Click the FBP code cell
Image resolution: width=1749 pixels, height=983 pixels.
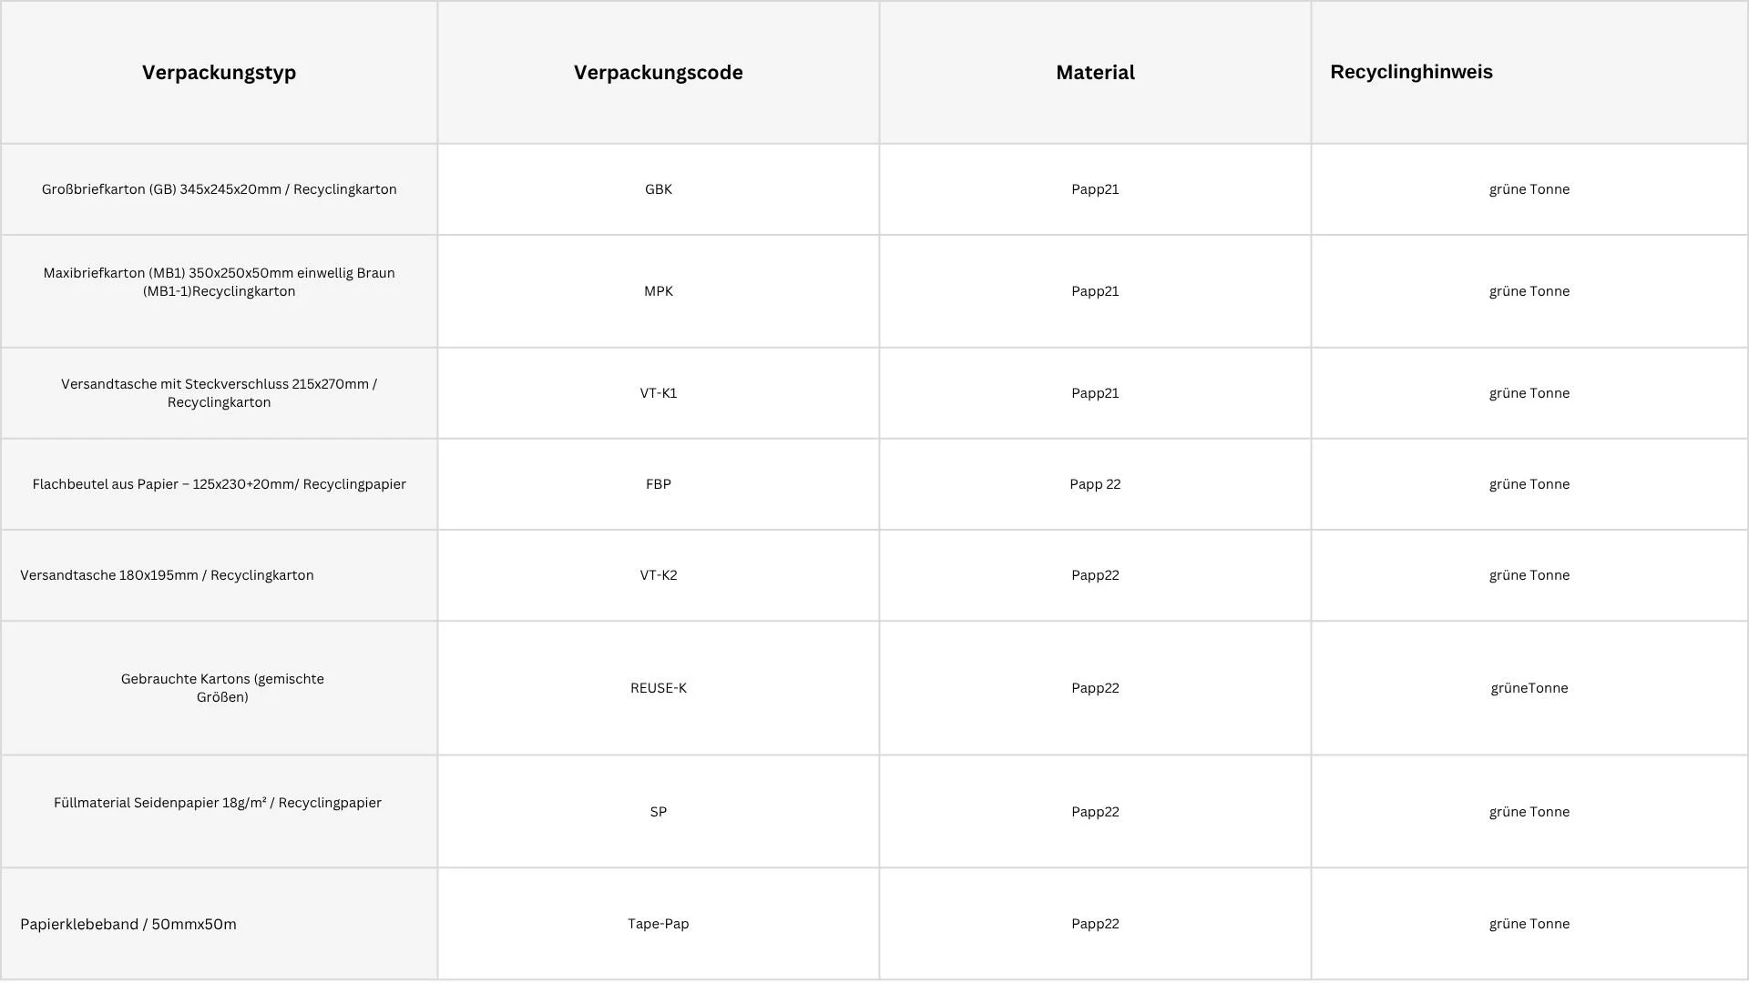point(659,484)
